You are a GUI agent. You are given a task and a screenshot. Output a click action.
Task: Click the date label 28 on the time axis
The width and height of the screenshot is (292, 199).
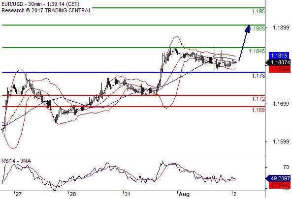click(72, 195)
